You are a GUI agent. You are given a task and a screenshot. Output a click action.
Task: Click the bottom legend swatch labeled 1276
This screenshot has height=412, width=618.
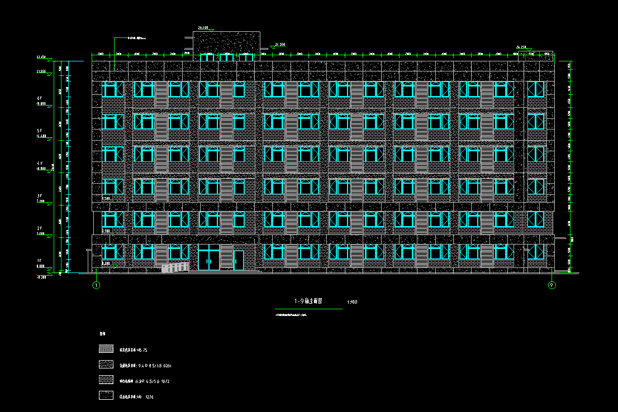[106, 396]
